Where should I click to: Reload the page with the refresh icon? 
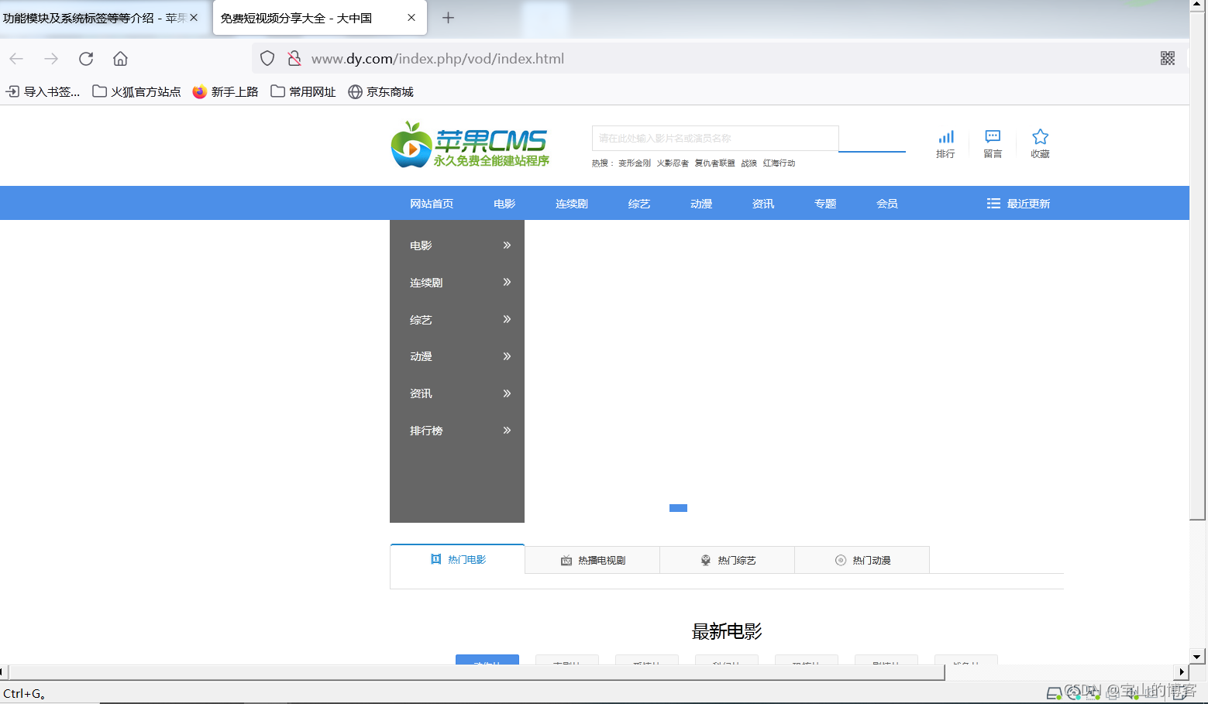coord(86,59)
